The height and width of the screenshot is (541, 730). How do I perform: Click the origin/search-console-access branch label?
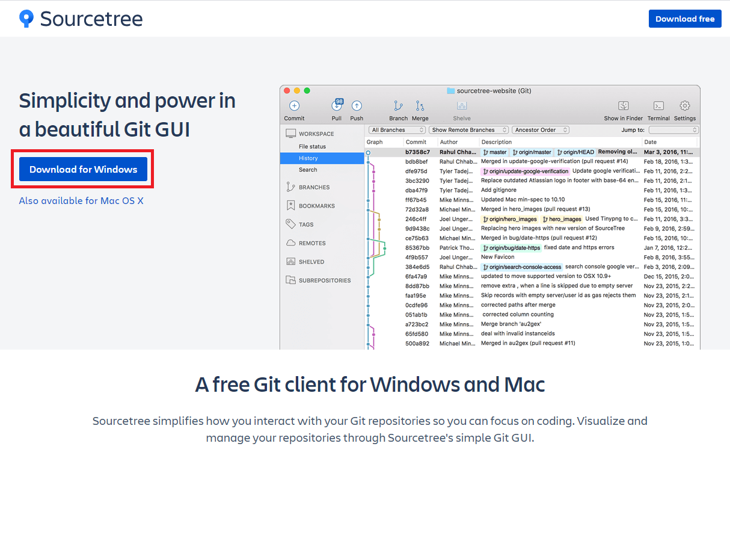coord(522,267)
